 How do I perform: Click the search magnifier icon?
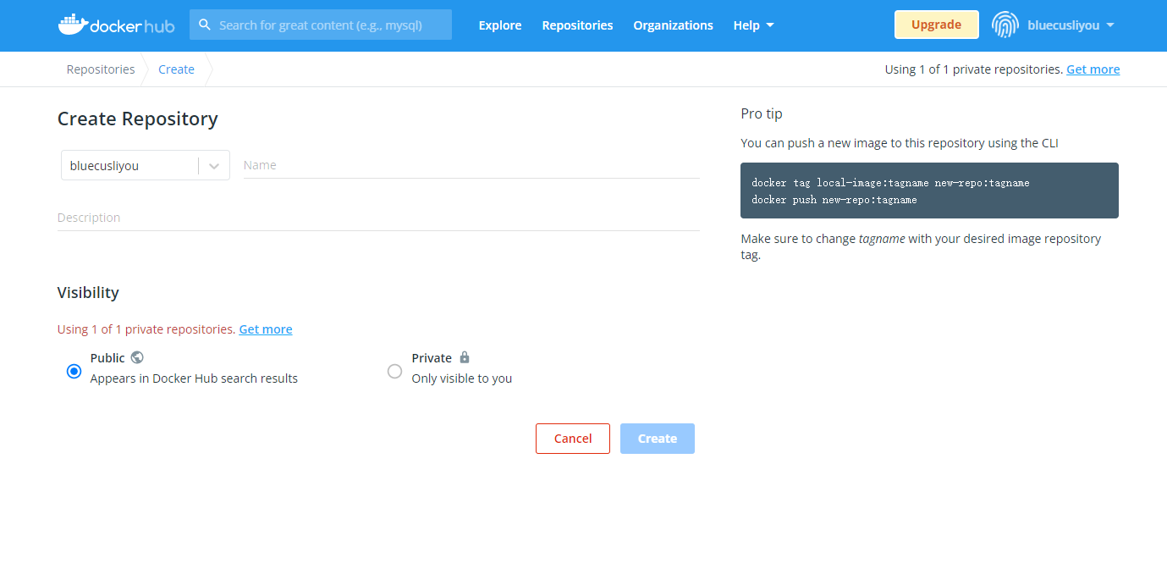tap(205, 25)
